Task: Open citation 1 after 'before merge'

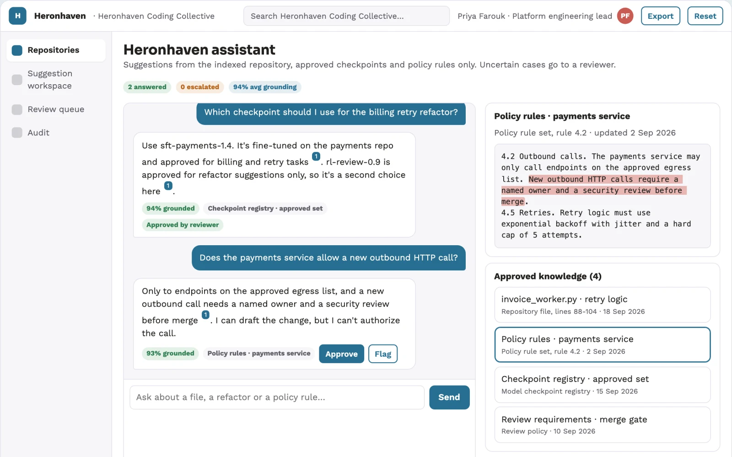Action: tap(206, 315)
